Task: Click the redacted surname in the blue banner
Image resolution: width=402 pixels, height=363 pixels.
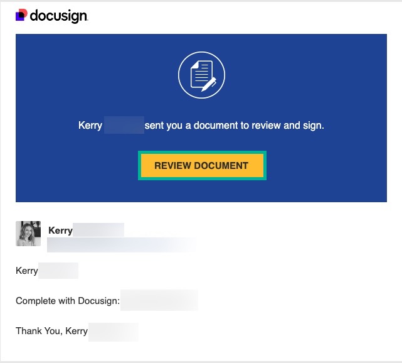Action: click(124, 126)
